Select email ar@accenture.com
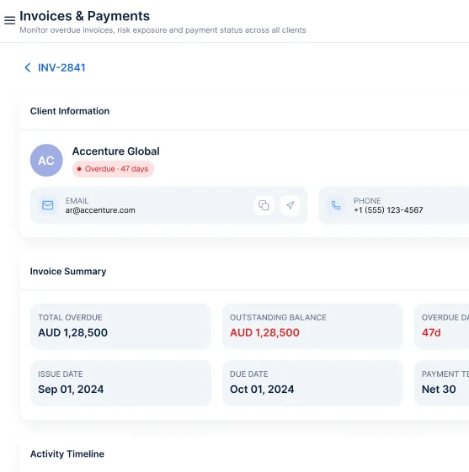The height and width of the screenshot is (472, 469). tap(100, 210)
